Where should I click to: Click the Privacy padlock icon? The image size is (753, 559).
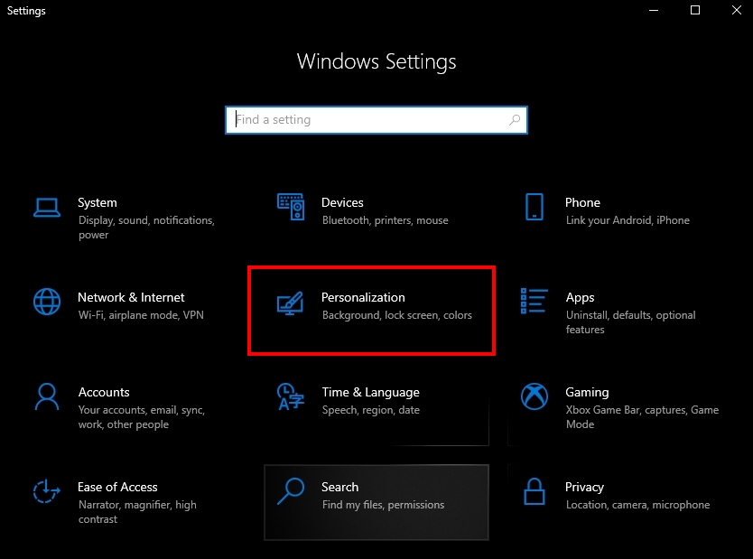pos(534,491)
